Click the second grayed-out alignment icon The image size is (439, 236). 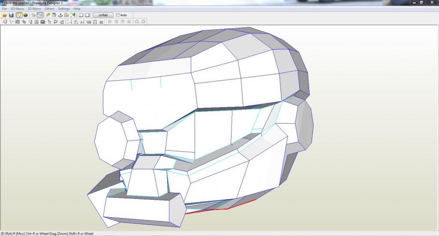pyautogui.click(x=116, y=22)
